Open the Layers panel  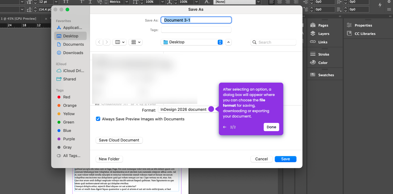point(320,34)
